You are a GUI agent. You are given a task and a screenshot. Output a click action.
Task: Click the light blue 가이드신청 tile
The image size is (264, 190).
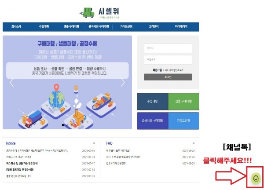coord(183,121)
